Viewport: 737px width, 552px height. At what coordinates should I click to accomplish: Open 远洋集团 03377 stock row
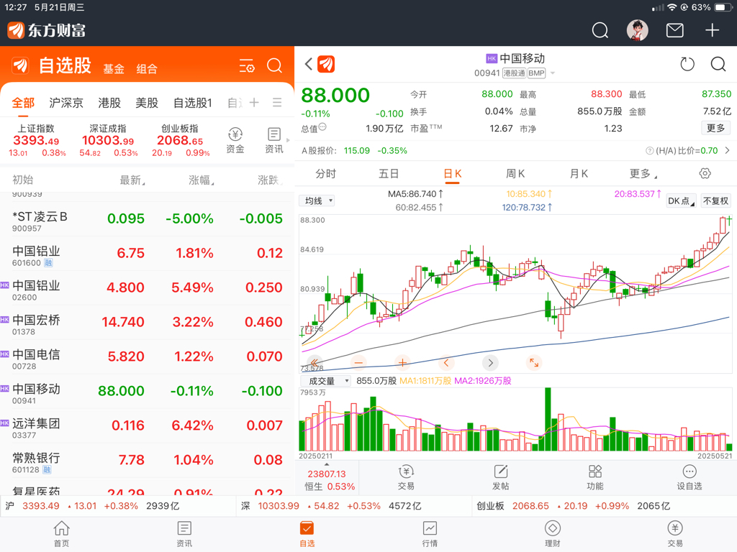pyautogui.click(x=147, y=426)
